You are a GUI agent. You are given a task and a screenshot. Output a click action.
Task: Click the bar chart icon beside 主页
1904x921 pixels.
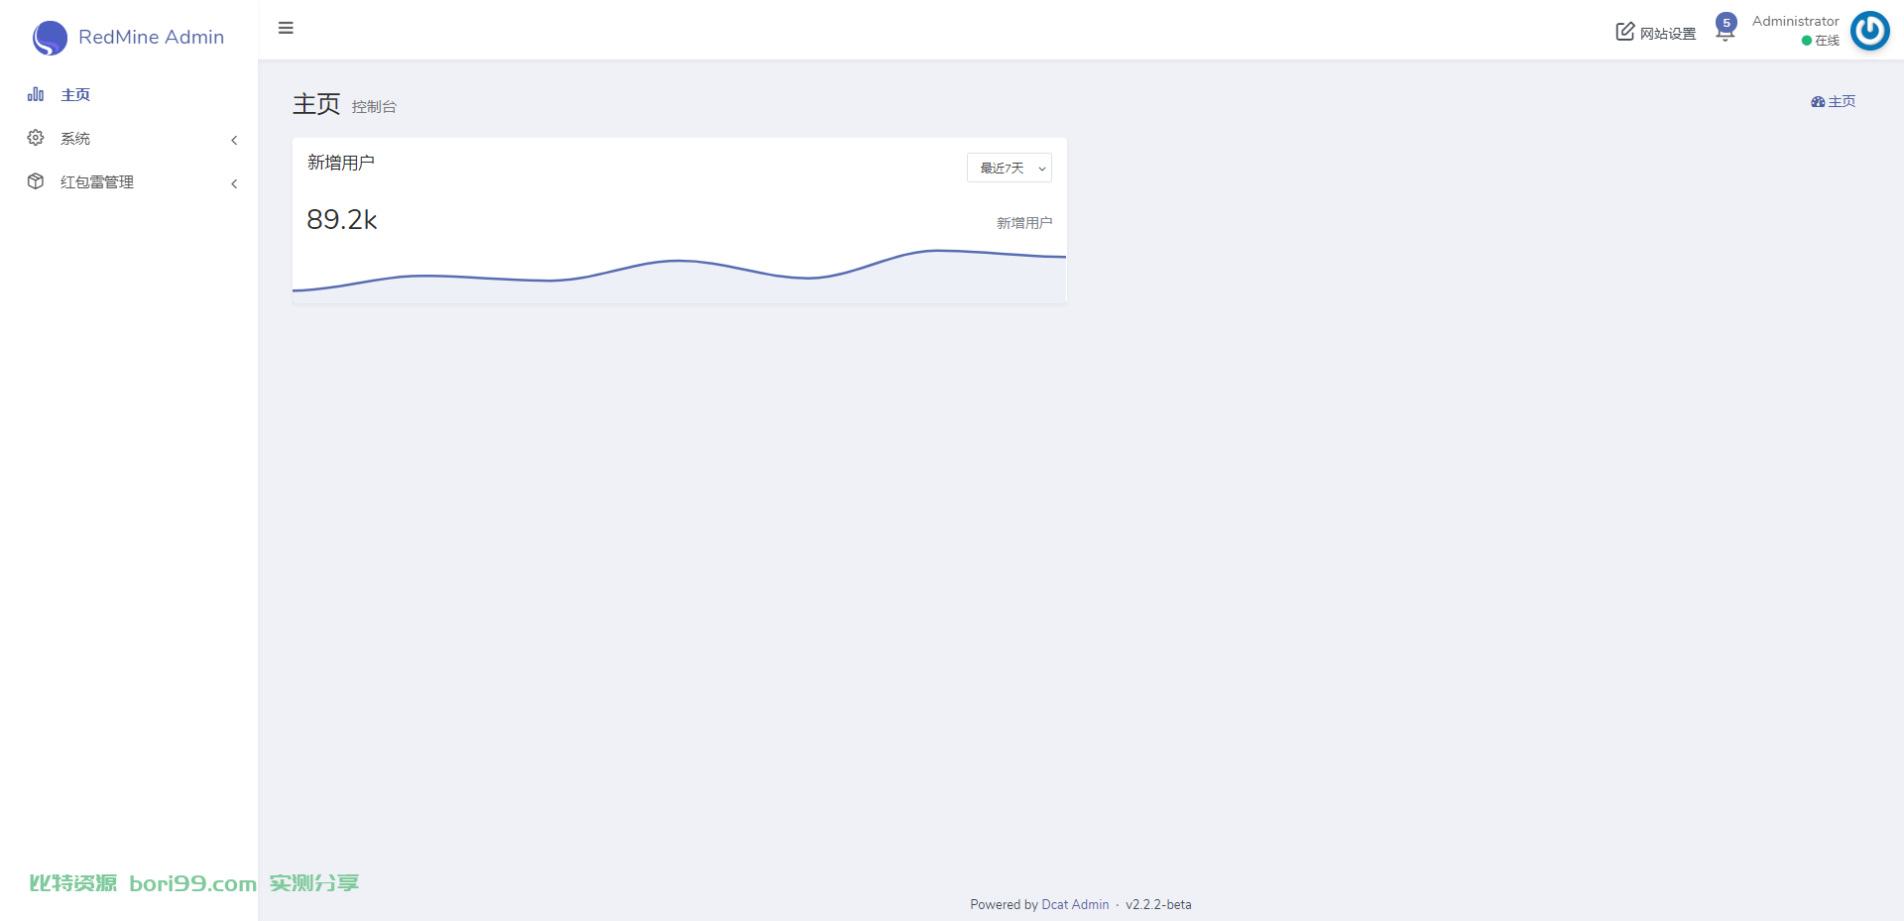point(36,94)
